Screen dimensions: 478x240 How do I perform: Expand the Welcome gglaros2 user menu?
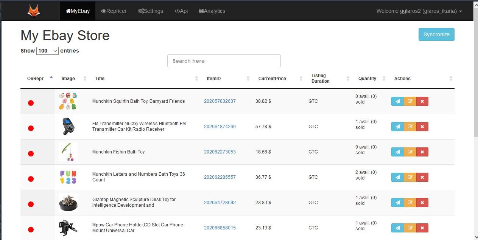[x=419, y=11]
